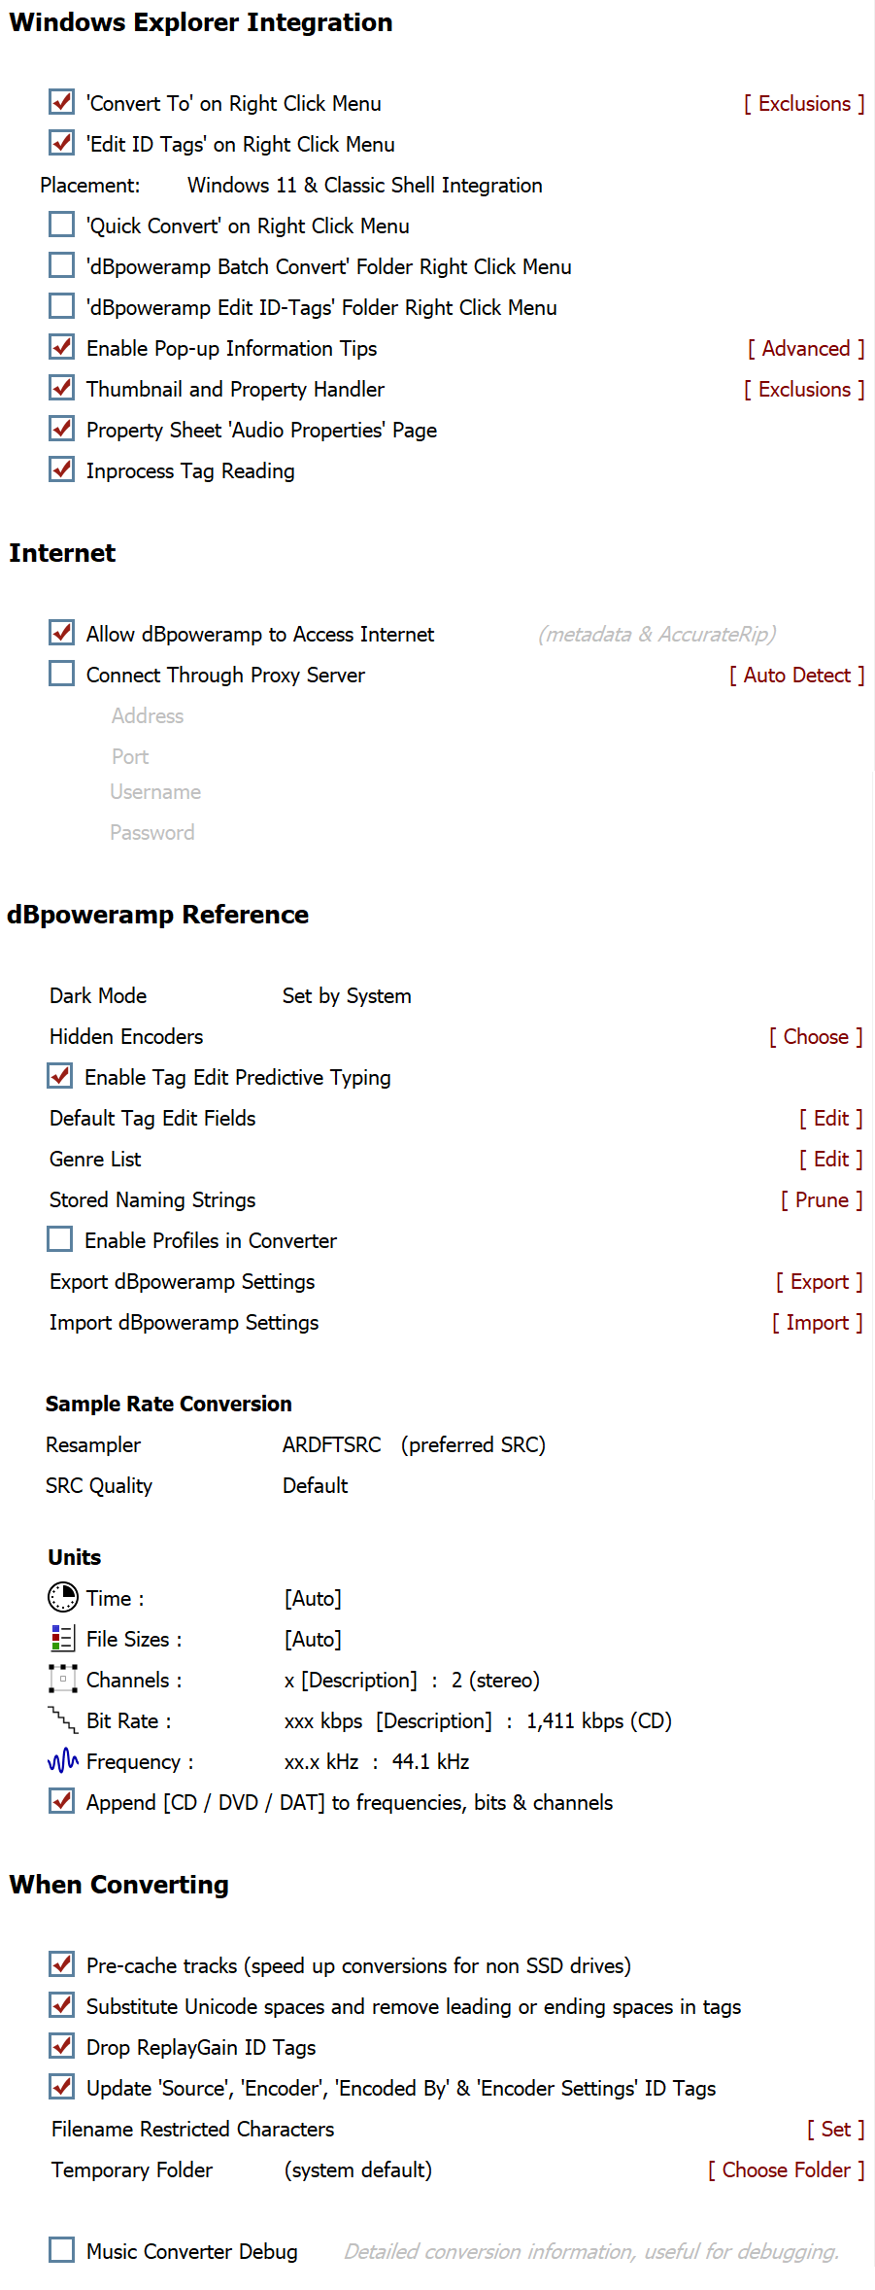Viewport: 875px width, 2290px height.
Task: Open Exclusions for 'Convert To' menu
Action: tap(804, 104)
